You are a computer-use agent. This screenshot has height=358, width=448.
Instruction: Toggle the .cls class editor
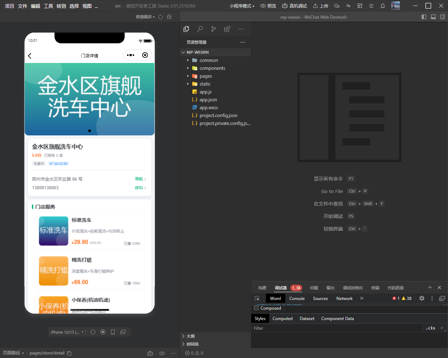(x=430, y=328)
